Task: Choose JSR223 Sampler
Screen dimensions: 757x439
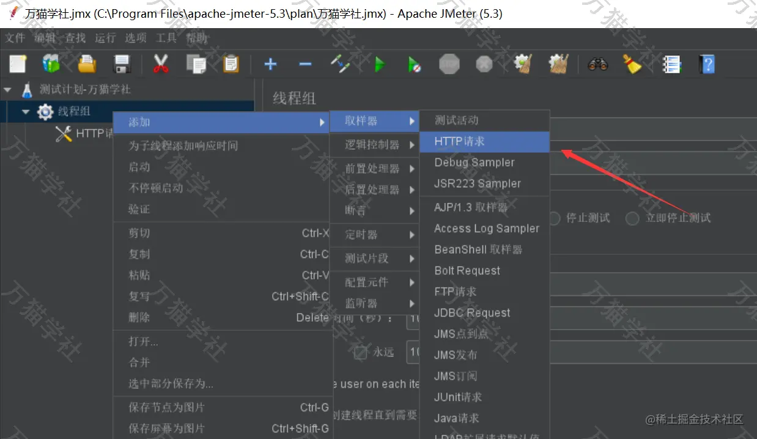Action: tap(485, 183)
